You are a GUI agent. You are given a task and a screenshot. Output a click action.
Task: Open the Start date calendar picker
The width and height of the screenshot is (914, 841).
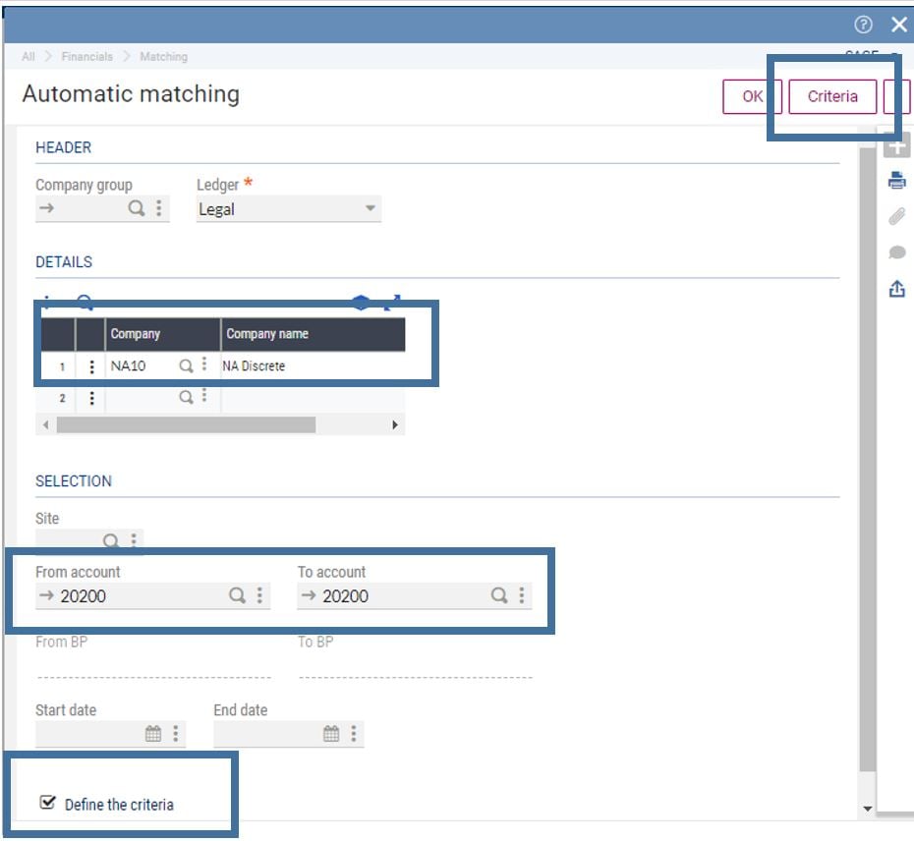point(153,734)
